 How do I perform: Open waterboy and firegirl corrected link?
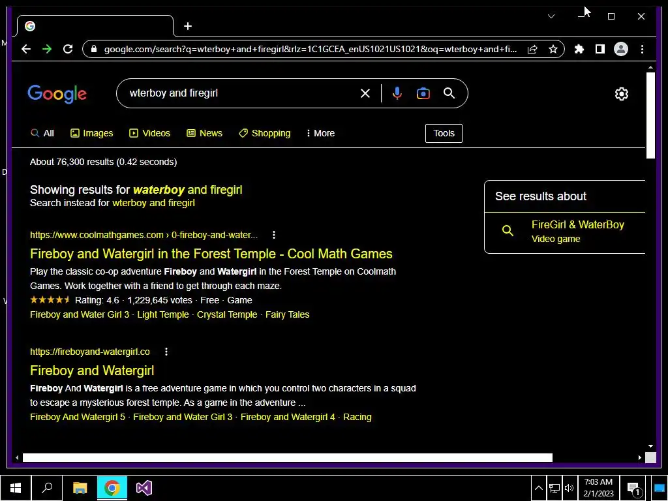pyautogui.click(x=187, y=190)
